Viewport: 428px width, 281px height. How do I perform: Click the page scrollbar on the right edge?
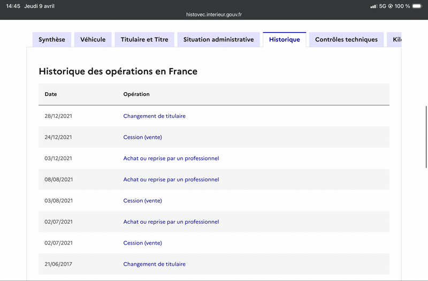click(426, 137)
